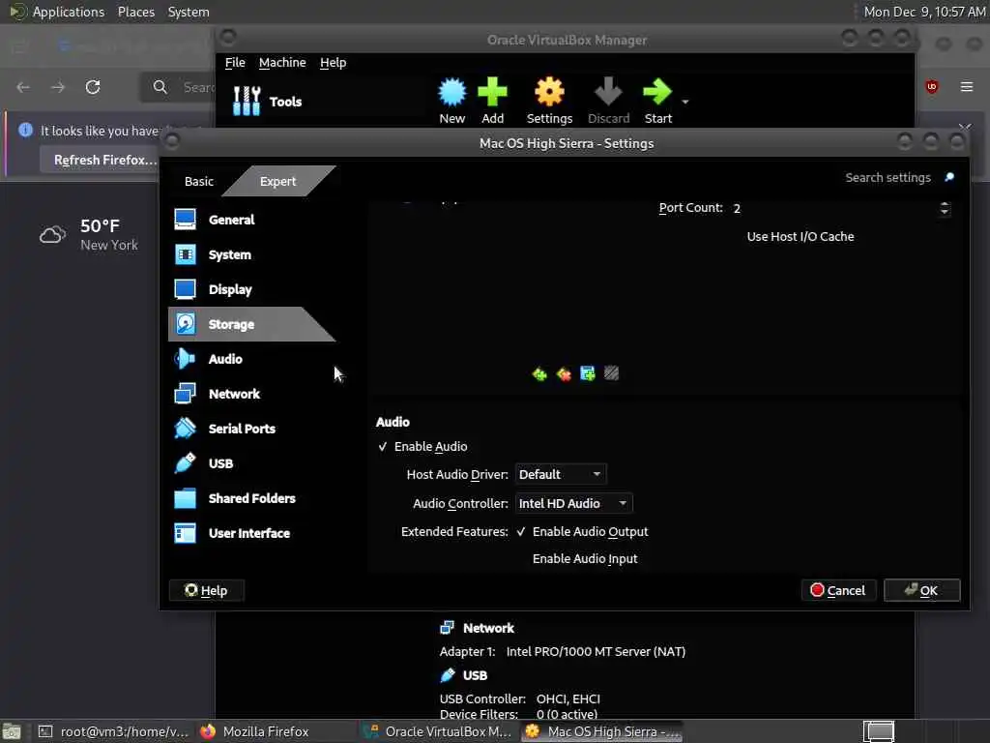Switch to root terminal in taskbar
This screenshot has width=990, height=743.
click(114, 731)
